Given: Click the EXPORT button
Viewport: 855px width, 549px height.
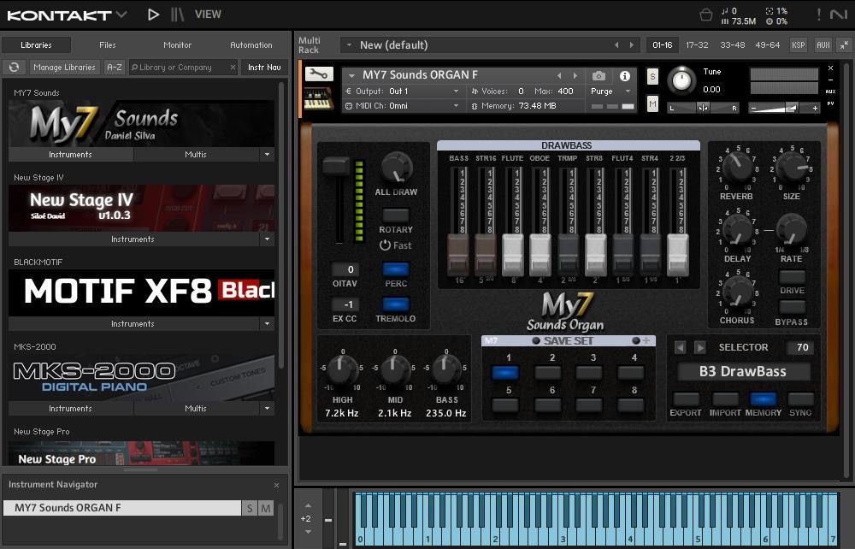Looking at the screenshot, I should click(686, 399).
